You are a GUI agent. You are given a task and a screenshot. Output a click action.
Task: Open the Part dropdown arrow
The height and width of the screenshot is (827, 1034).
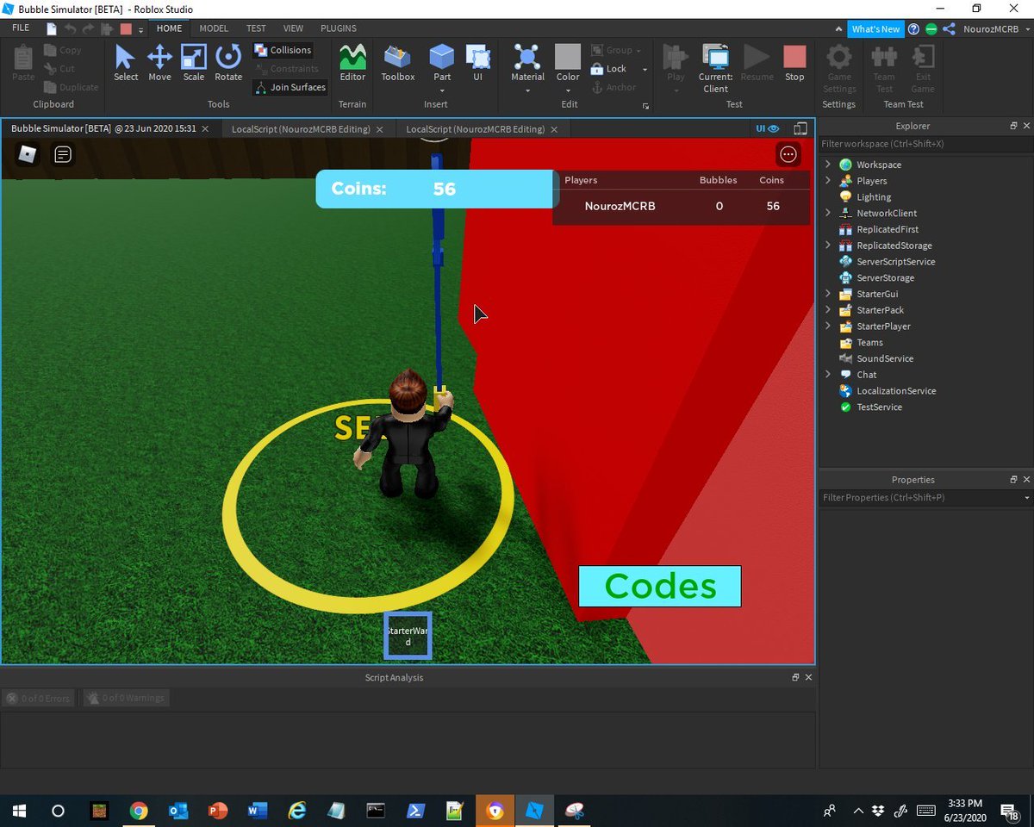(442, 90)
